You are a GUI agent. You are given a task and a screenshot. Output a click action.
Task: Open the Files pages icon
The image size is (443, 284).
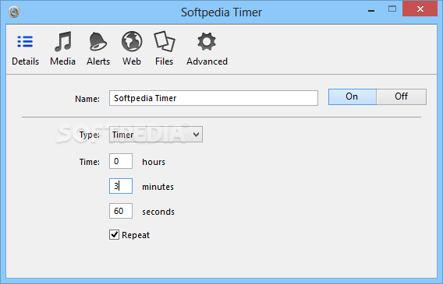(x=164, y=41)
